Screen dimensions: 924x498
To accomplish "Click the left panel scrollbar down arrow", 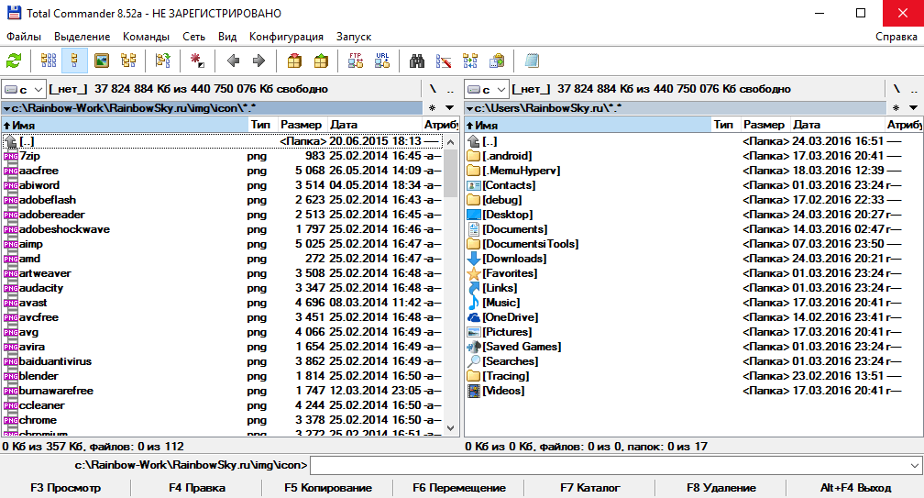I will point(451,428).
